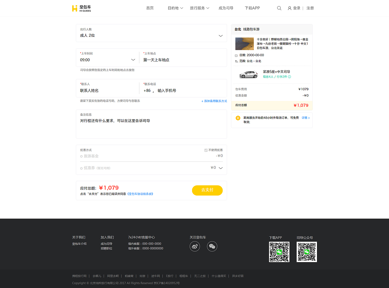Click the 去支付 payment button

coord(207,190)
